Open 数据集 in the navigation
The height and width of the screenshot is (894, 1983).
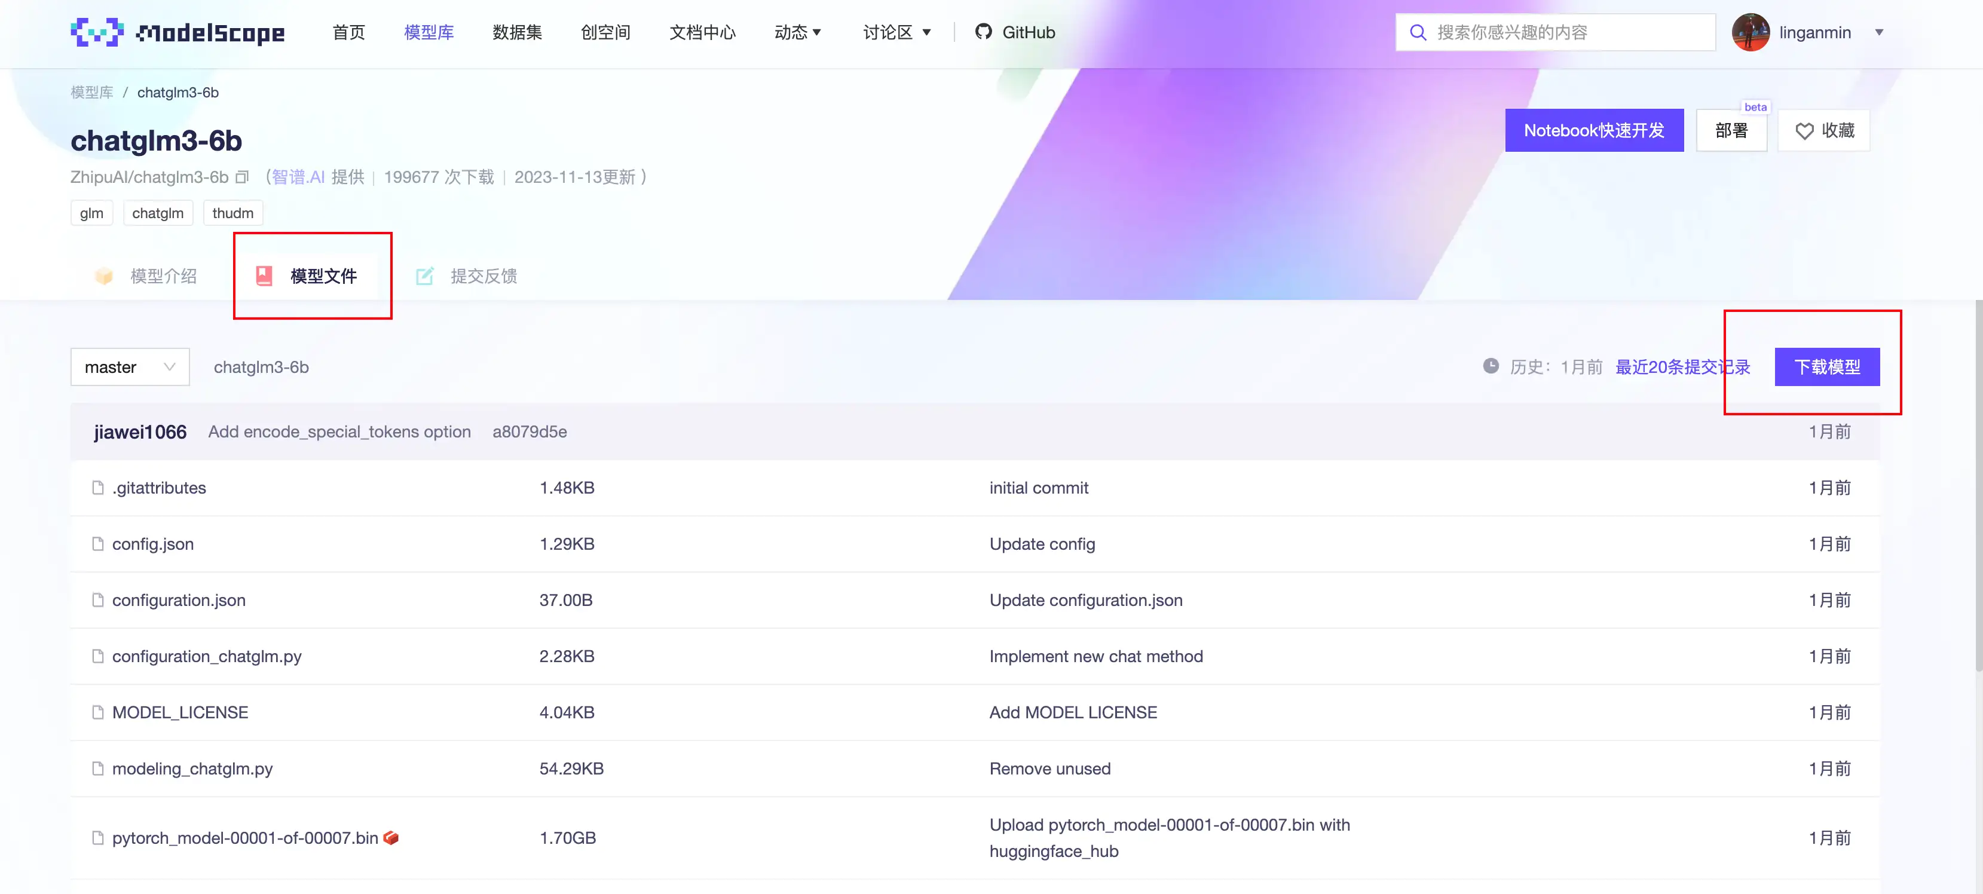click(x=518, y=32)
